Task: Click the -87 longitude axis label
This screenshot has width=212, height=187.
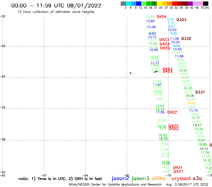Action: pos(44,175)
